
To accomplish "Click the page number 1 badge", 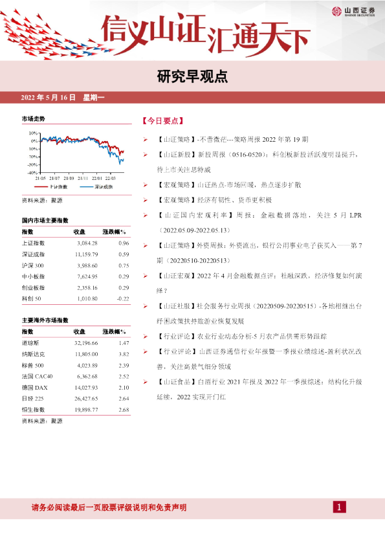I will click(x=339, y=507).
